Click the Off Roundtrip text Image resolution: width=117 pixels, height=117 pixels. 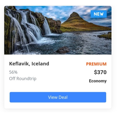[23, 79]
